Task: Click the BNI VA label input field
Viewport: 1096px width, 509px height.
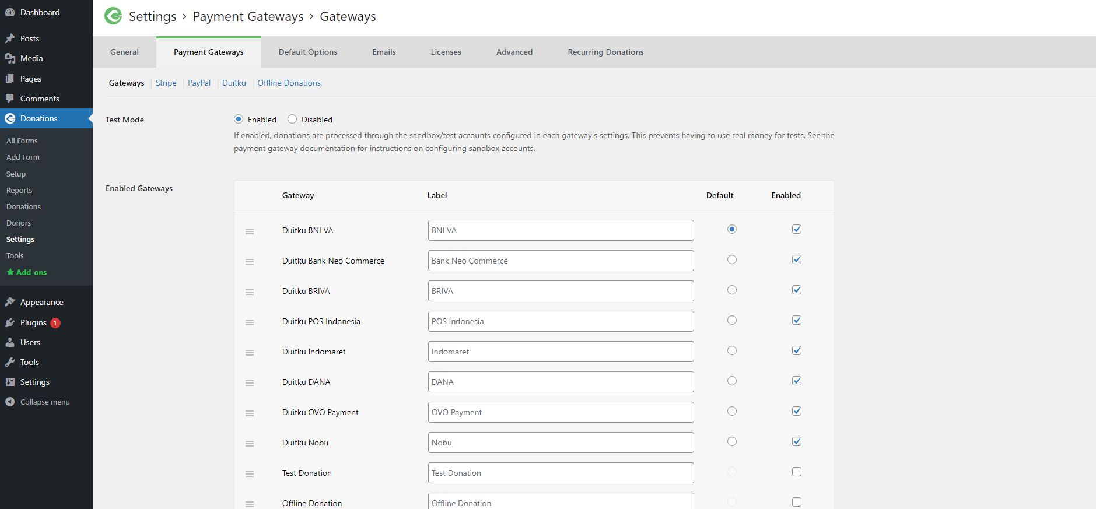Action: 561,230
